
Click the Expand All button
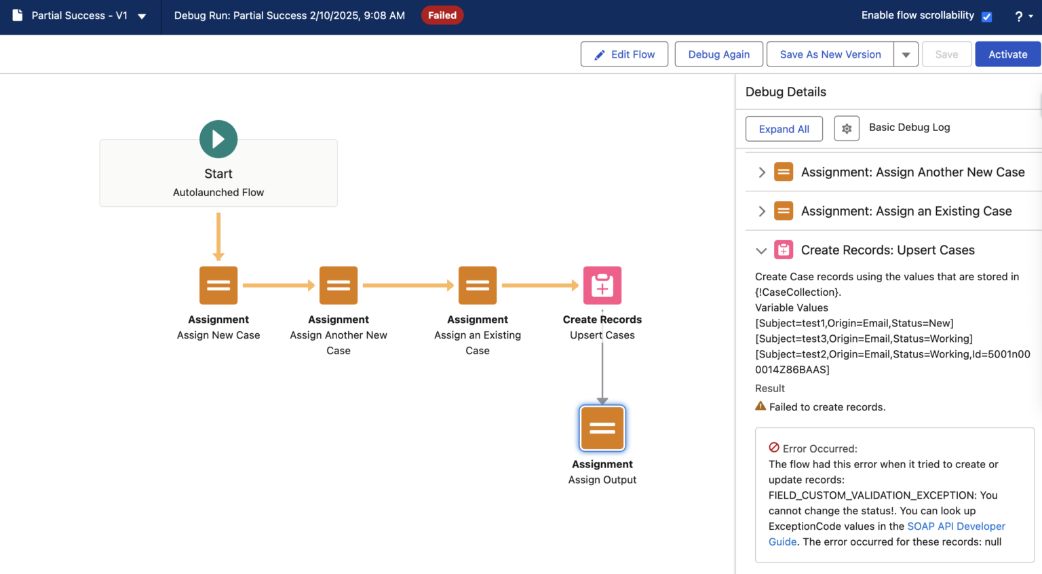tap(784, 128)
